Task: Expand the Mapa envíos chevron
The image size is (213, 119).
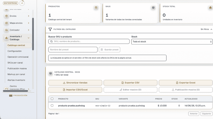Action: (29, 23)
